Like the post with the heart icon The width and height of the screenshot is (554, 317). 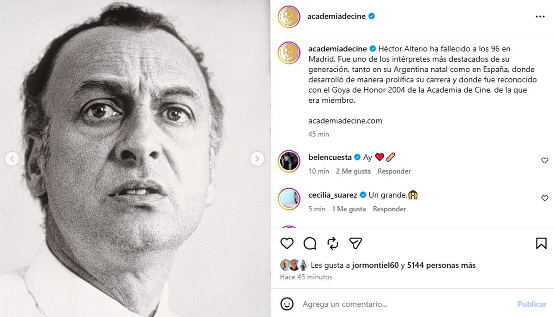tap(287, 243)
